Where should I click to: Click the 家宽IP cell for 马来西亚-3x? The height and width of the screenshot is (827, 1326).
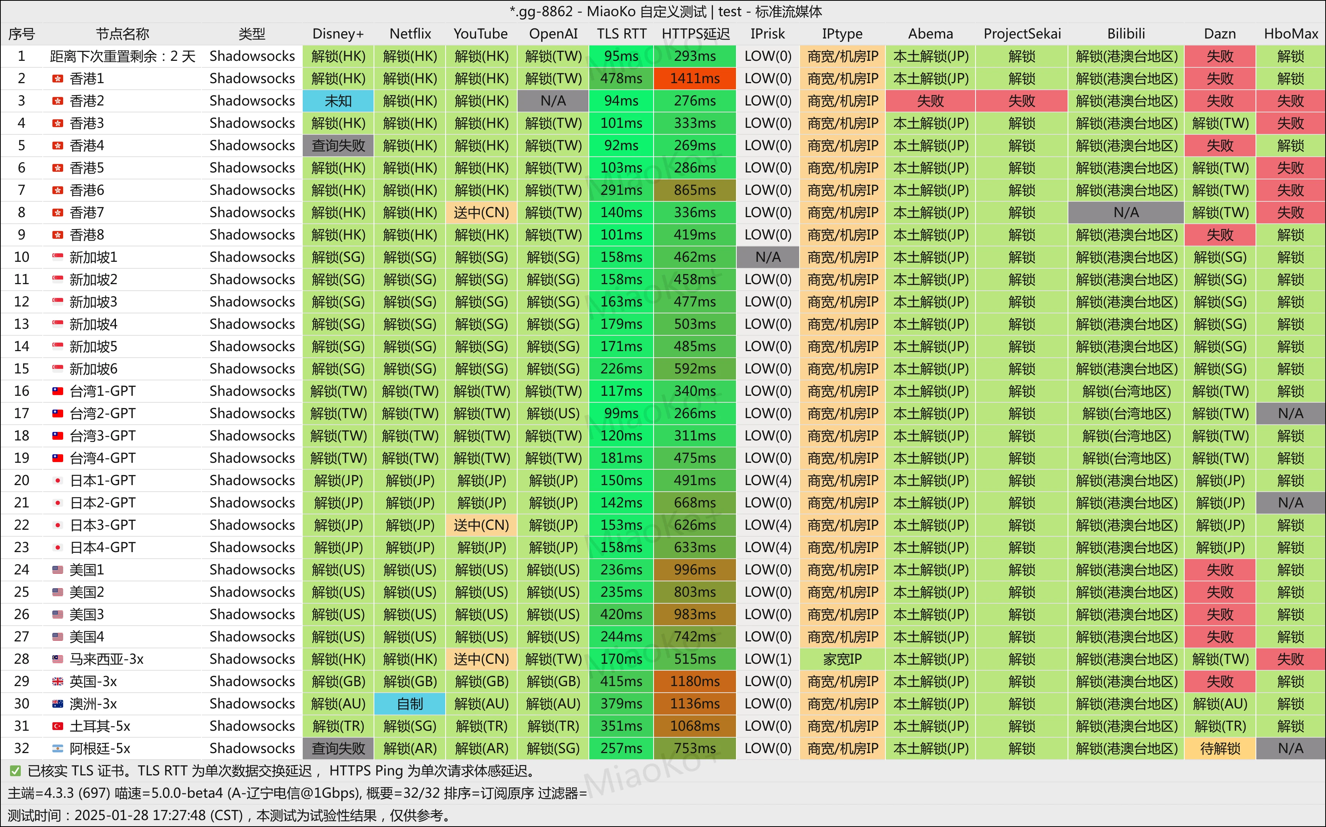842,659
